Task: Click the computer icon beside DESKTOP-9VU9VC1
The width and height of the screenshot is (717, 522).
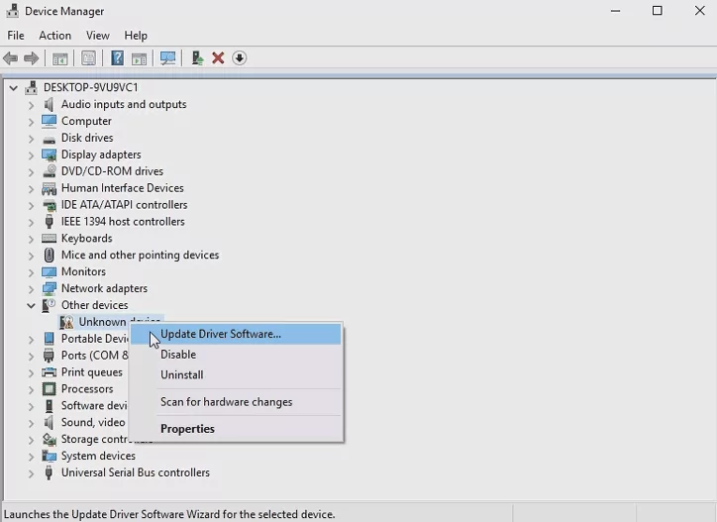Action: tap(32, 87)
